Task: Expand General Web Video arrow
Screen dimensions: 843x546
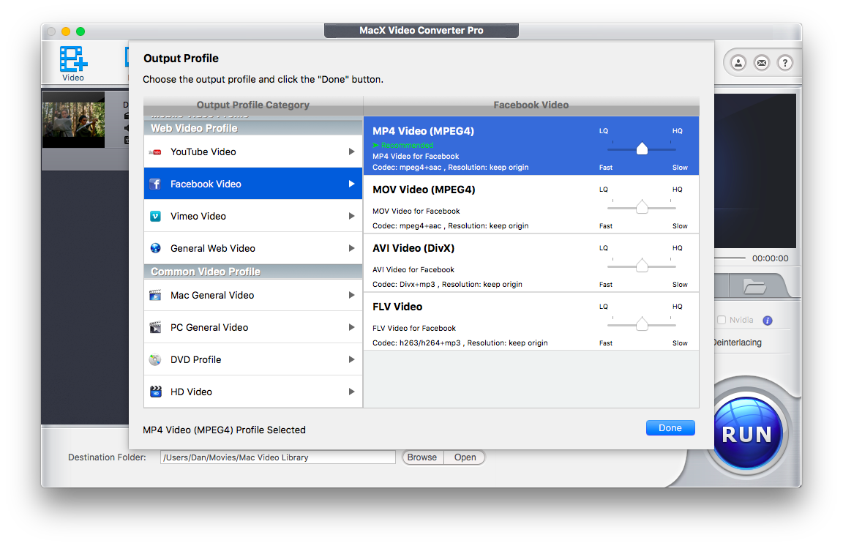Action: click(351, 248)
